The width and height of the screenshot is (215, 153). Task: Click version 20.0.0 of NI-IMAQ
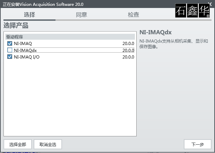point(128,44)
